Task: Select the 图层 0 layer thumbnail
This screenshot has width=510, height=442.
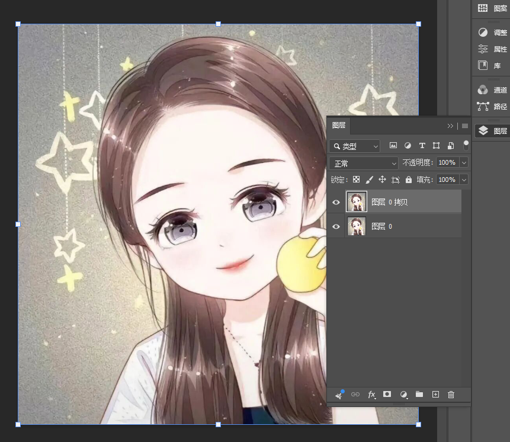Action: (357, 226)
